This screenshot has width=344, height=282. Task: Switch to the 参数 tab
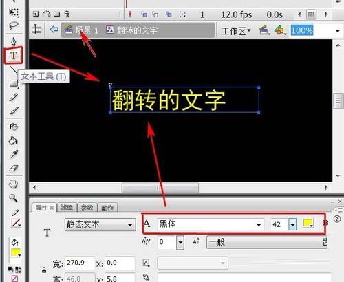(x=87, y=208)
